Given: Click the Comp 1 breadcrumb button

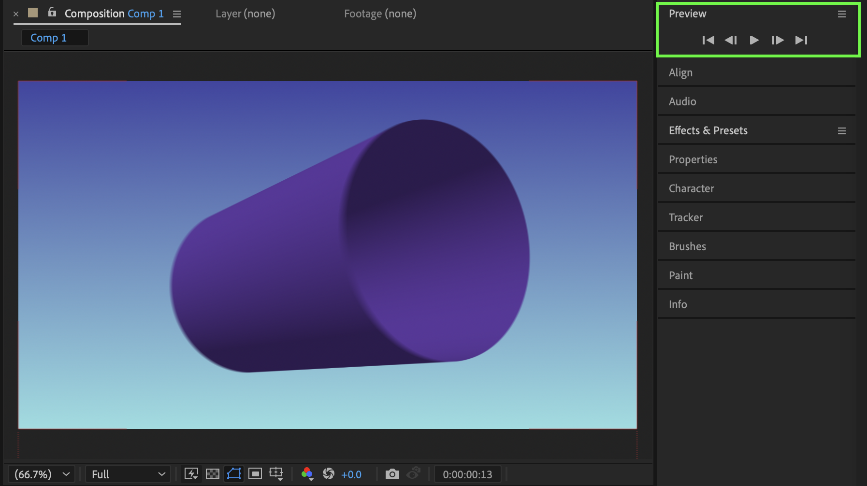Looking at the screenshot, I should [48, 38].
